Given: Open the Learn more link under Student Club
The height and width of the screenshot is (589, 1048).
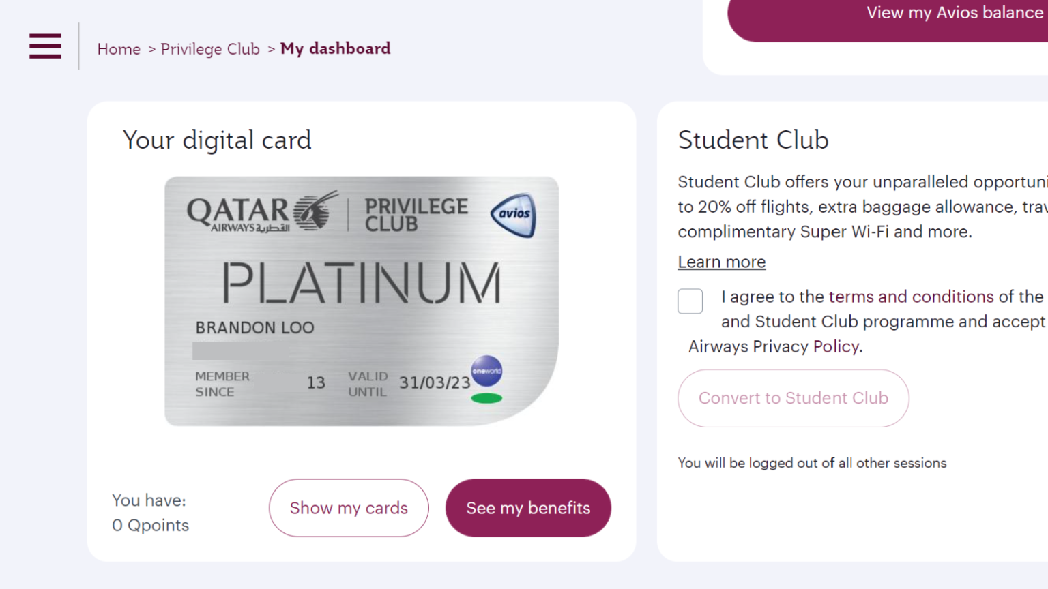Looking at the screenshot, I should coord(721,262).
